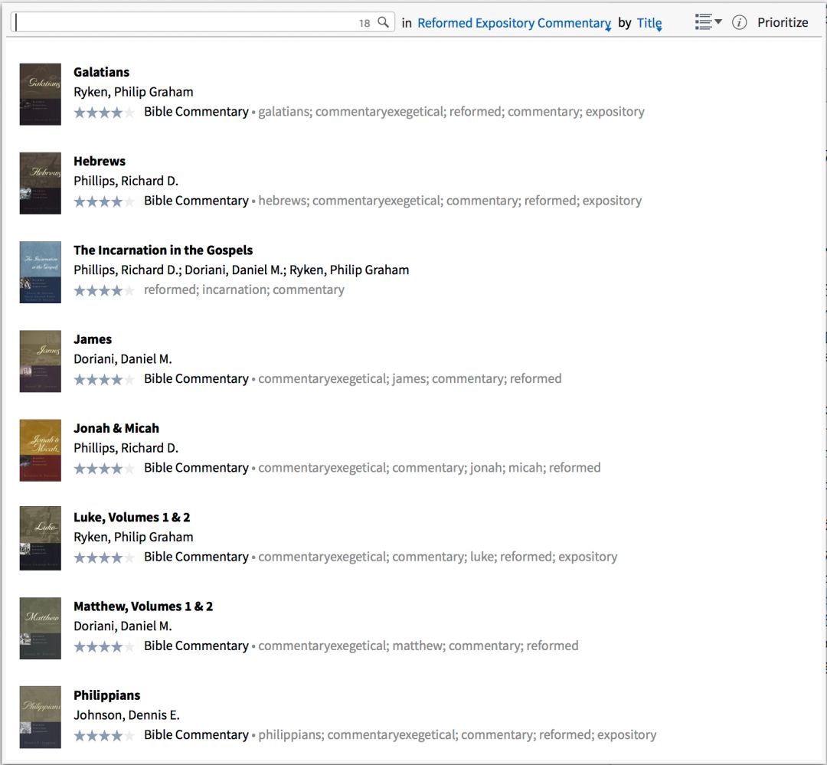Viewport: 827px width, 765px height.
Task: Select The Incarnation in the Gospels cover
Action: pos(40,273)
